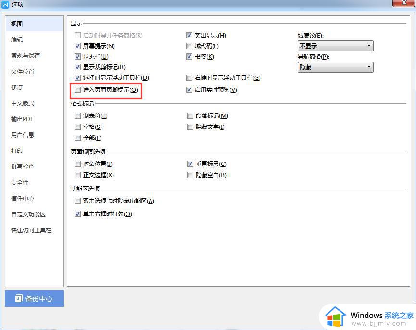Image resolution: width=416 pixels, height=330 pixels.
Task: Click the WPS icon in the title bar
Action: tap(5, 4)
